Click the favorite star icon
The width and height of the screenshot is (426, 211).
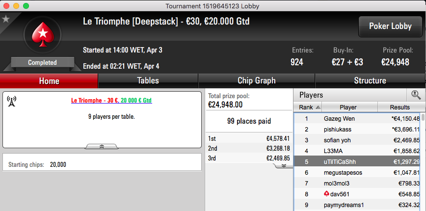(x=6, y=19)
